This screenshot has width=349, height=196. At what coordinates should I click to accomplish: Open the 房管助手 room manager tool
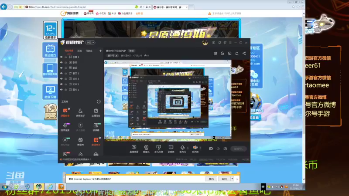point(80,112)
